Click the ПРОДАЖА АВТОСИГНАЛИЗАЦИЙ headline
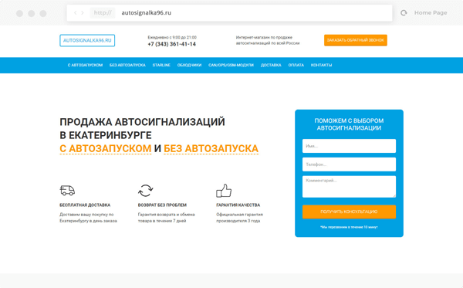 pyautogui.click(x=142, y=122)
